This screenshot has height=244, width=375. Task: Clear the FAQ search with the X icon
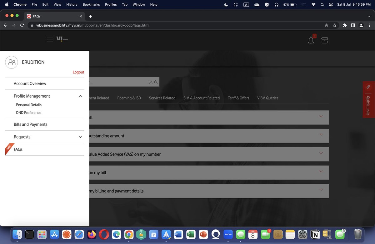click(x=151, y=82)
